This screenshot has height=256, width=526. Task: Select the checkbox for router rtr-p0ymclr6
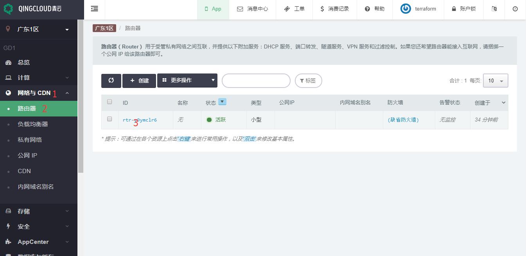tap(110, 119)
